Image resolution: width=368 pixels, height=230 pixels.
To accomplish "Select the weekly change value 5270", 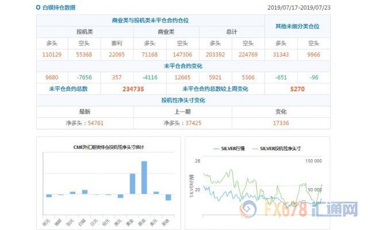I will click(297, 89).
